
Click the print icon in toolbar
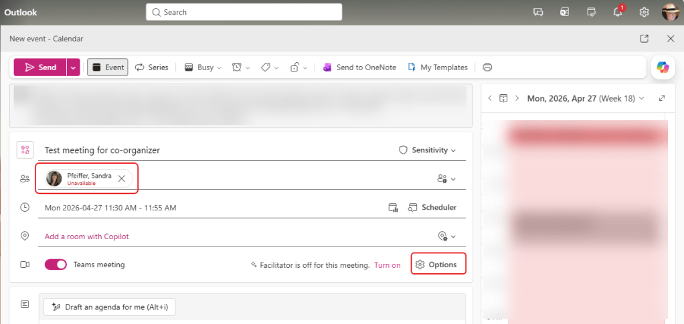coord(487,67)
